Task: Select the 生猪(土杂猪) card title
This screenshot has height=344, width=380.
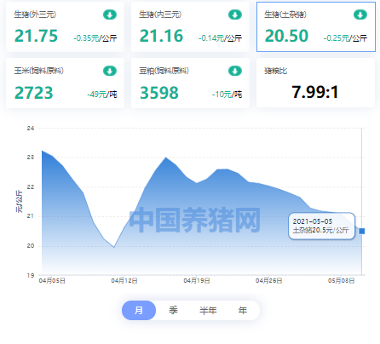Action: pos(285,14)
